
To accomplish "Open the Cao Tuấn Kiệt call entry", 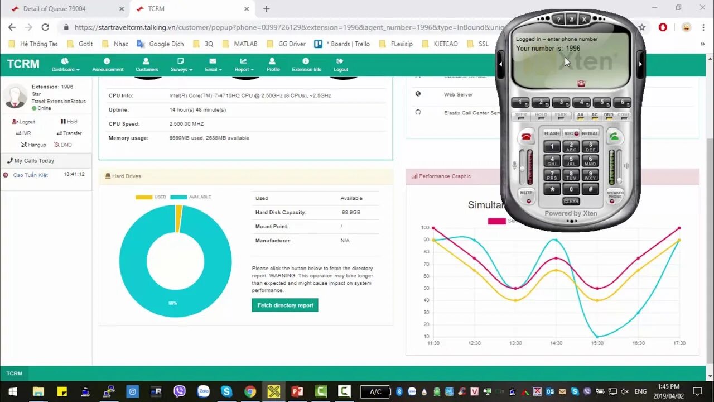I will pos(31,175).
